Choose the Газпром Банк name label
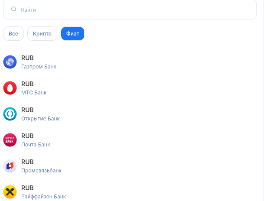The height and width of the screenshot is (201, 264). (x=39, y=67)
